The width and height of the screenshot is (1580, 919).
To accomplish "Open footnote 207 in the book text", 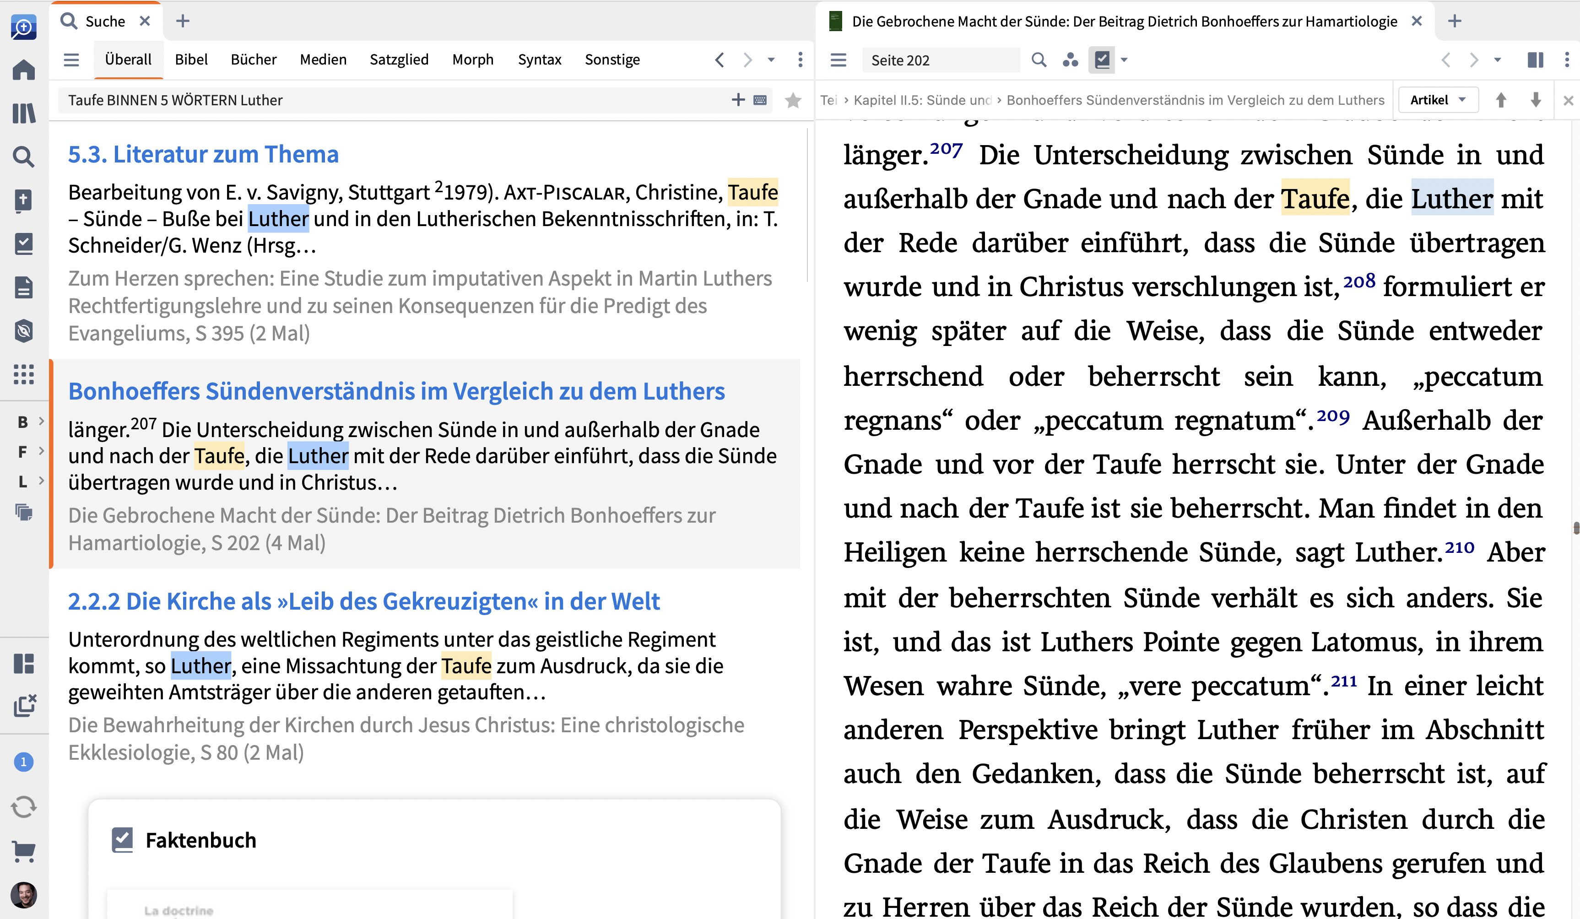I will coord(946,149).
